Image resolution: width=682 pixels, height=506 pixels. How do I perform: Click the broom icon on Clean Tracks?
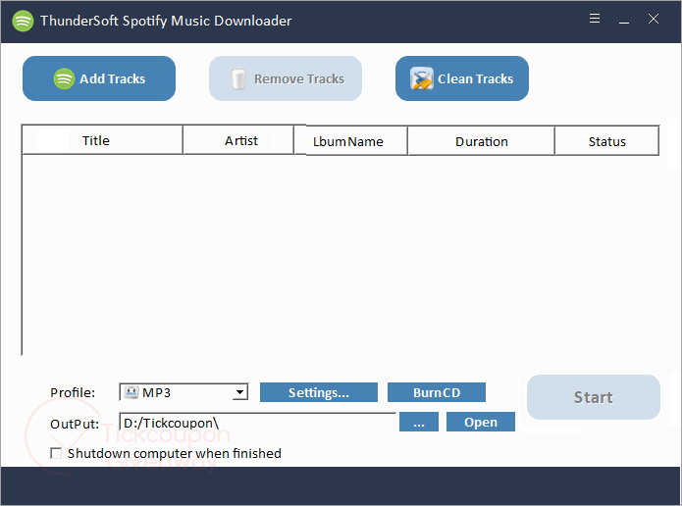(x=421, y=78)
